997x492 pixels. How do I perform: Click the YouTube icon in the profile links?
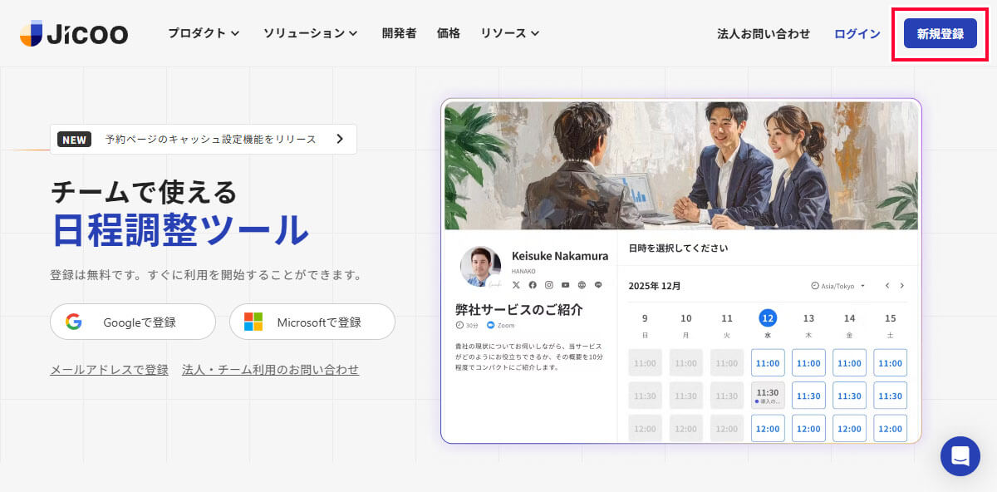(x=565, y=285)
